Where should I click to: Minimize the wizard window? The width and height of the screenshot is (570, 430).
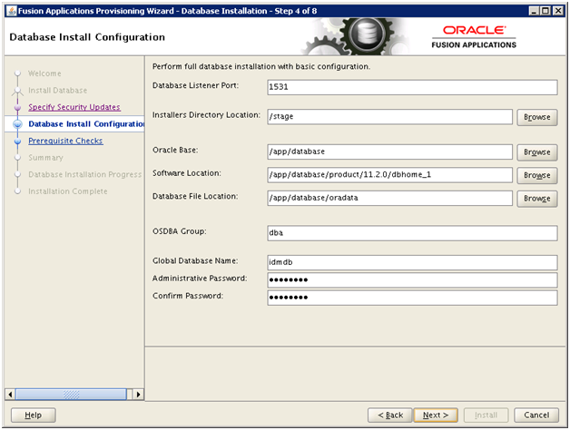point(534,11)
